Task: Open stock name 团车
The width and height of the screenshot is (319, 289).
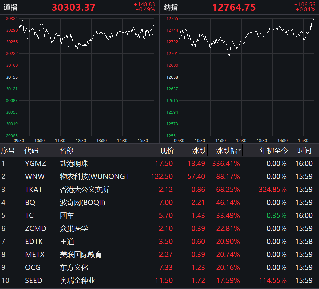Action: coord(67,216)
